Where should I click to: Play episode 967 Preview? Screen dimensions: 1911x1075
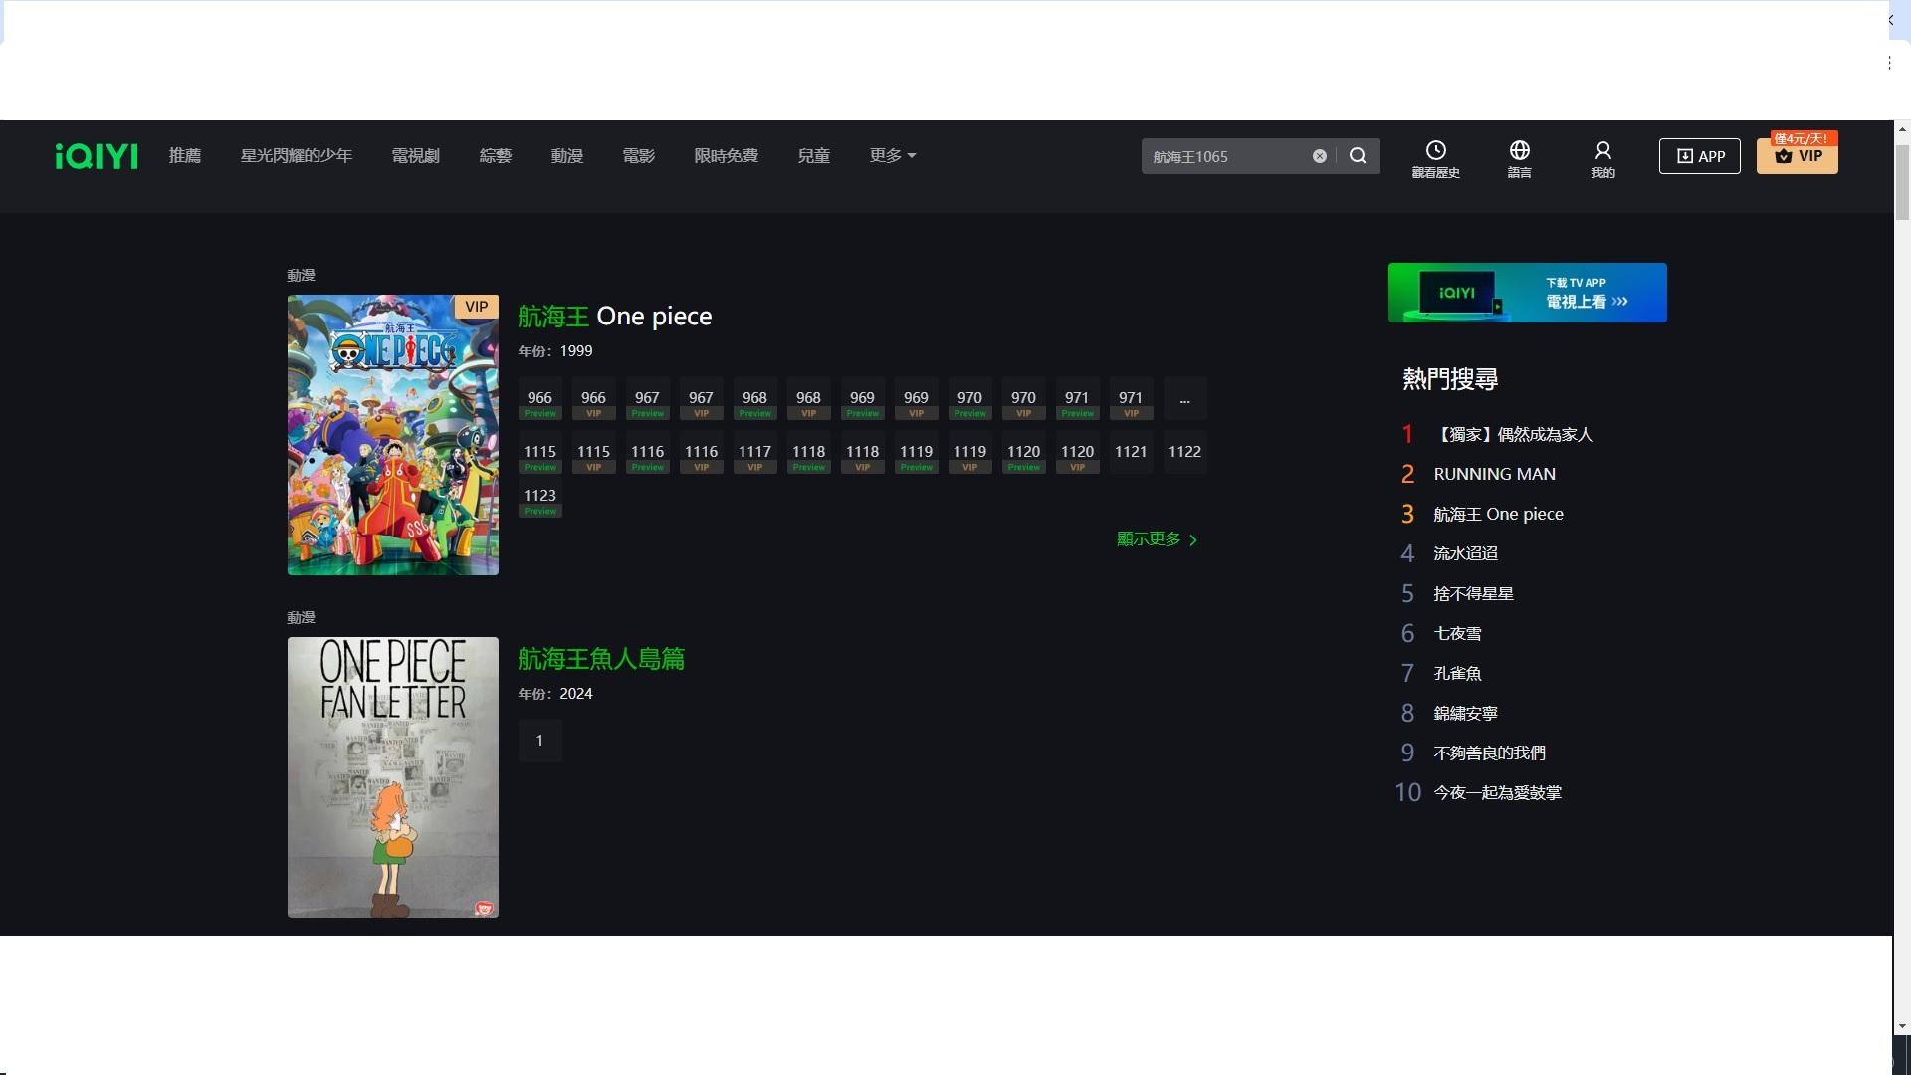point(648,399)
